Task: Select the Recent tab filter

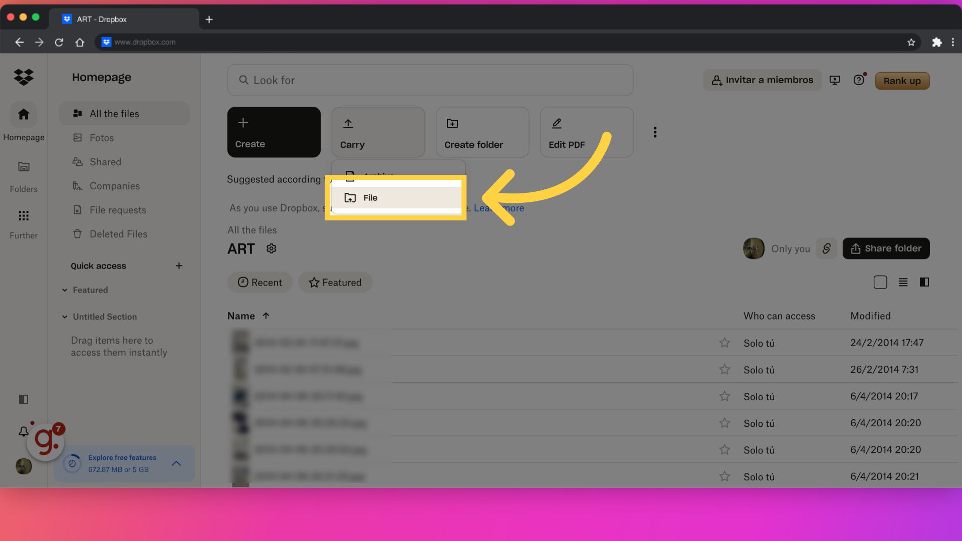Action: (x=260, y=283)
